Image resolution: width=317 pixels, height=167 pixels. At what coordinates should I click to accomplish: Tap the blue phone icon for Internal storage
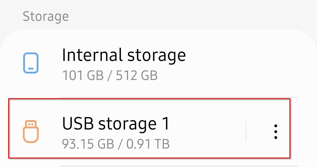[31, 63]
